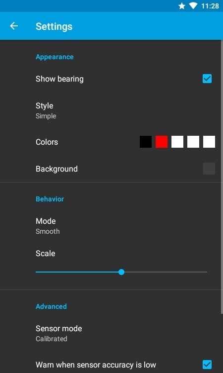
Task: Tap the back arrow in Settings header
Action: (14, 26)
